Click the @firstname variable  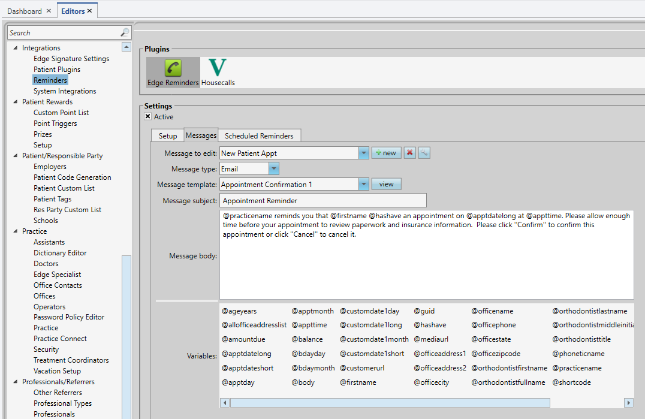358,382
